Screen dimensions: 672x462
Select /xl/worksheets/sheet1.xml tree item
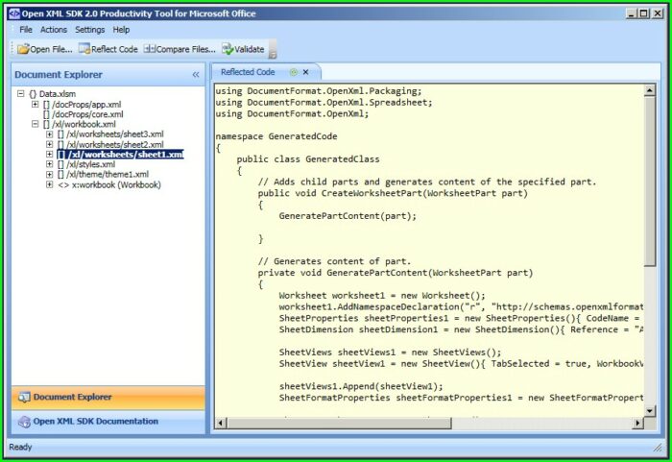120,155
